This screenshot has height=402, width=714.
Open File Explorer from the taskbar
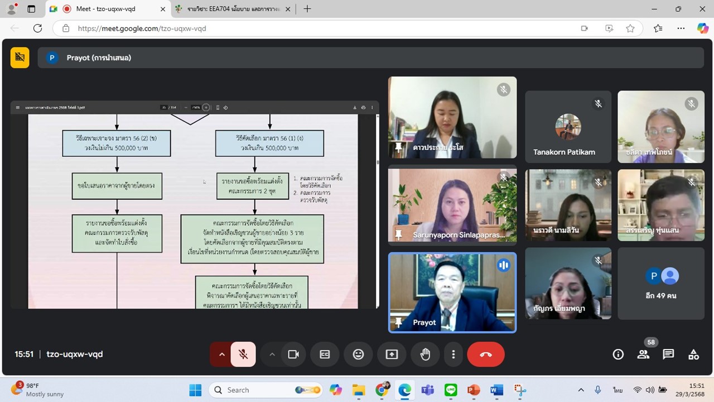click(359, 390)
